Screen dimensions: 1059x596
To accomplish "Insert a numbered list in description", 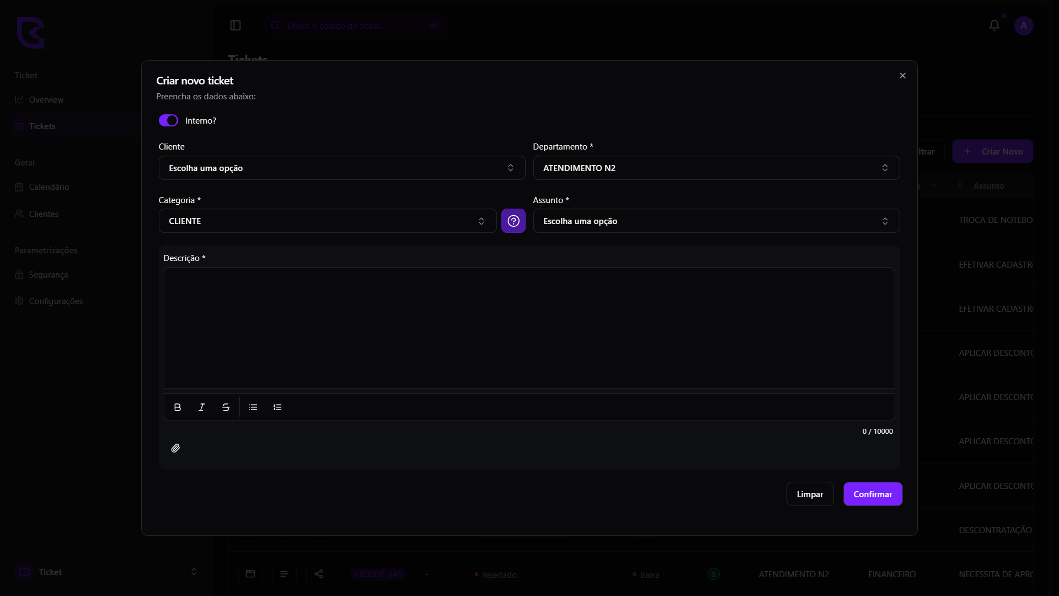I will point(277,407).
